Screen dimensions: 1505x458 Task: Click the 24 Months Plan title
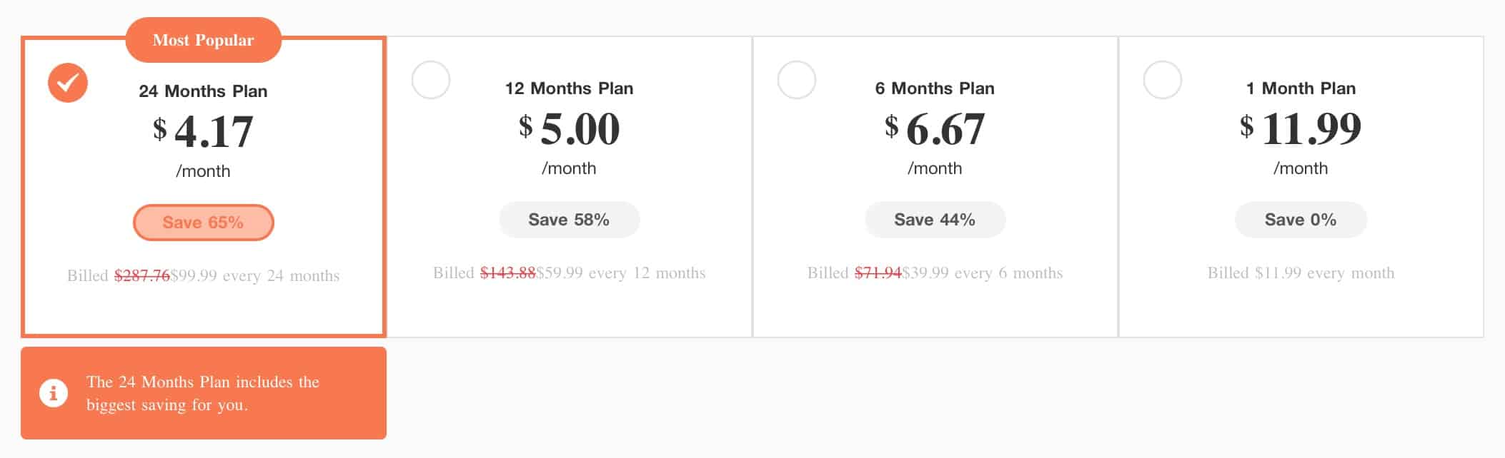[x=204, y=91]
